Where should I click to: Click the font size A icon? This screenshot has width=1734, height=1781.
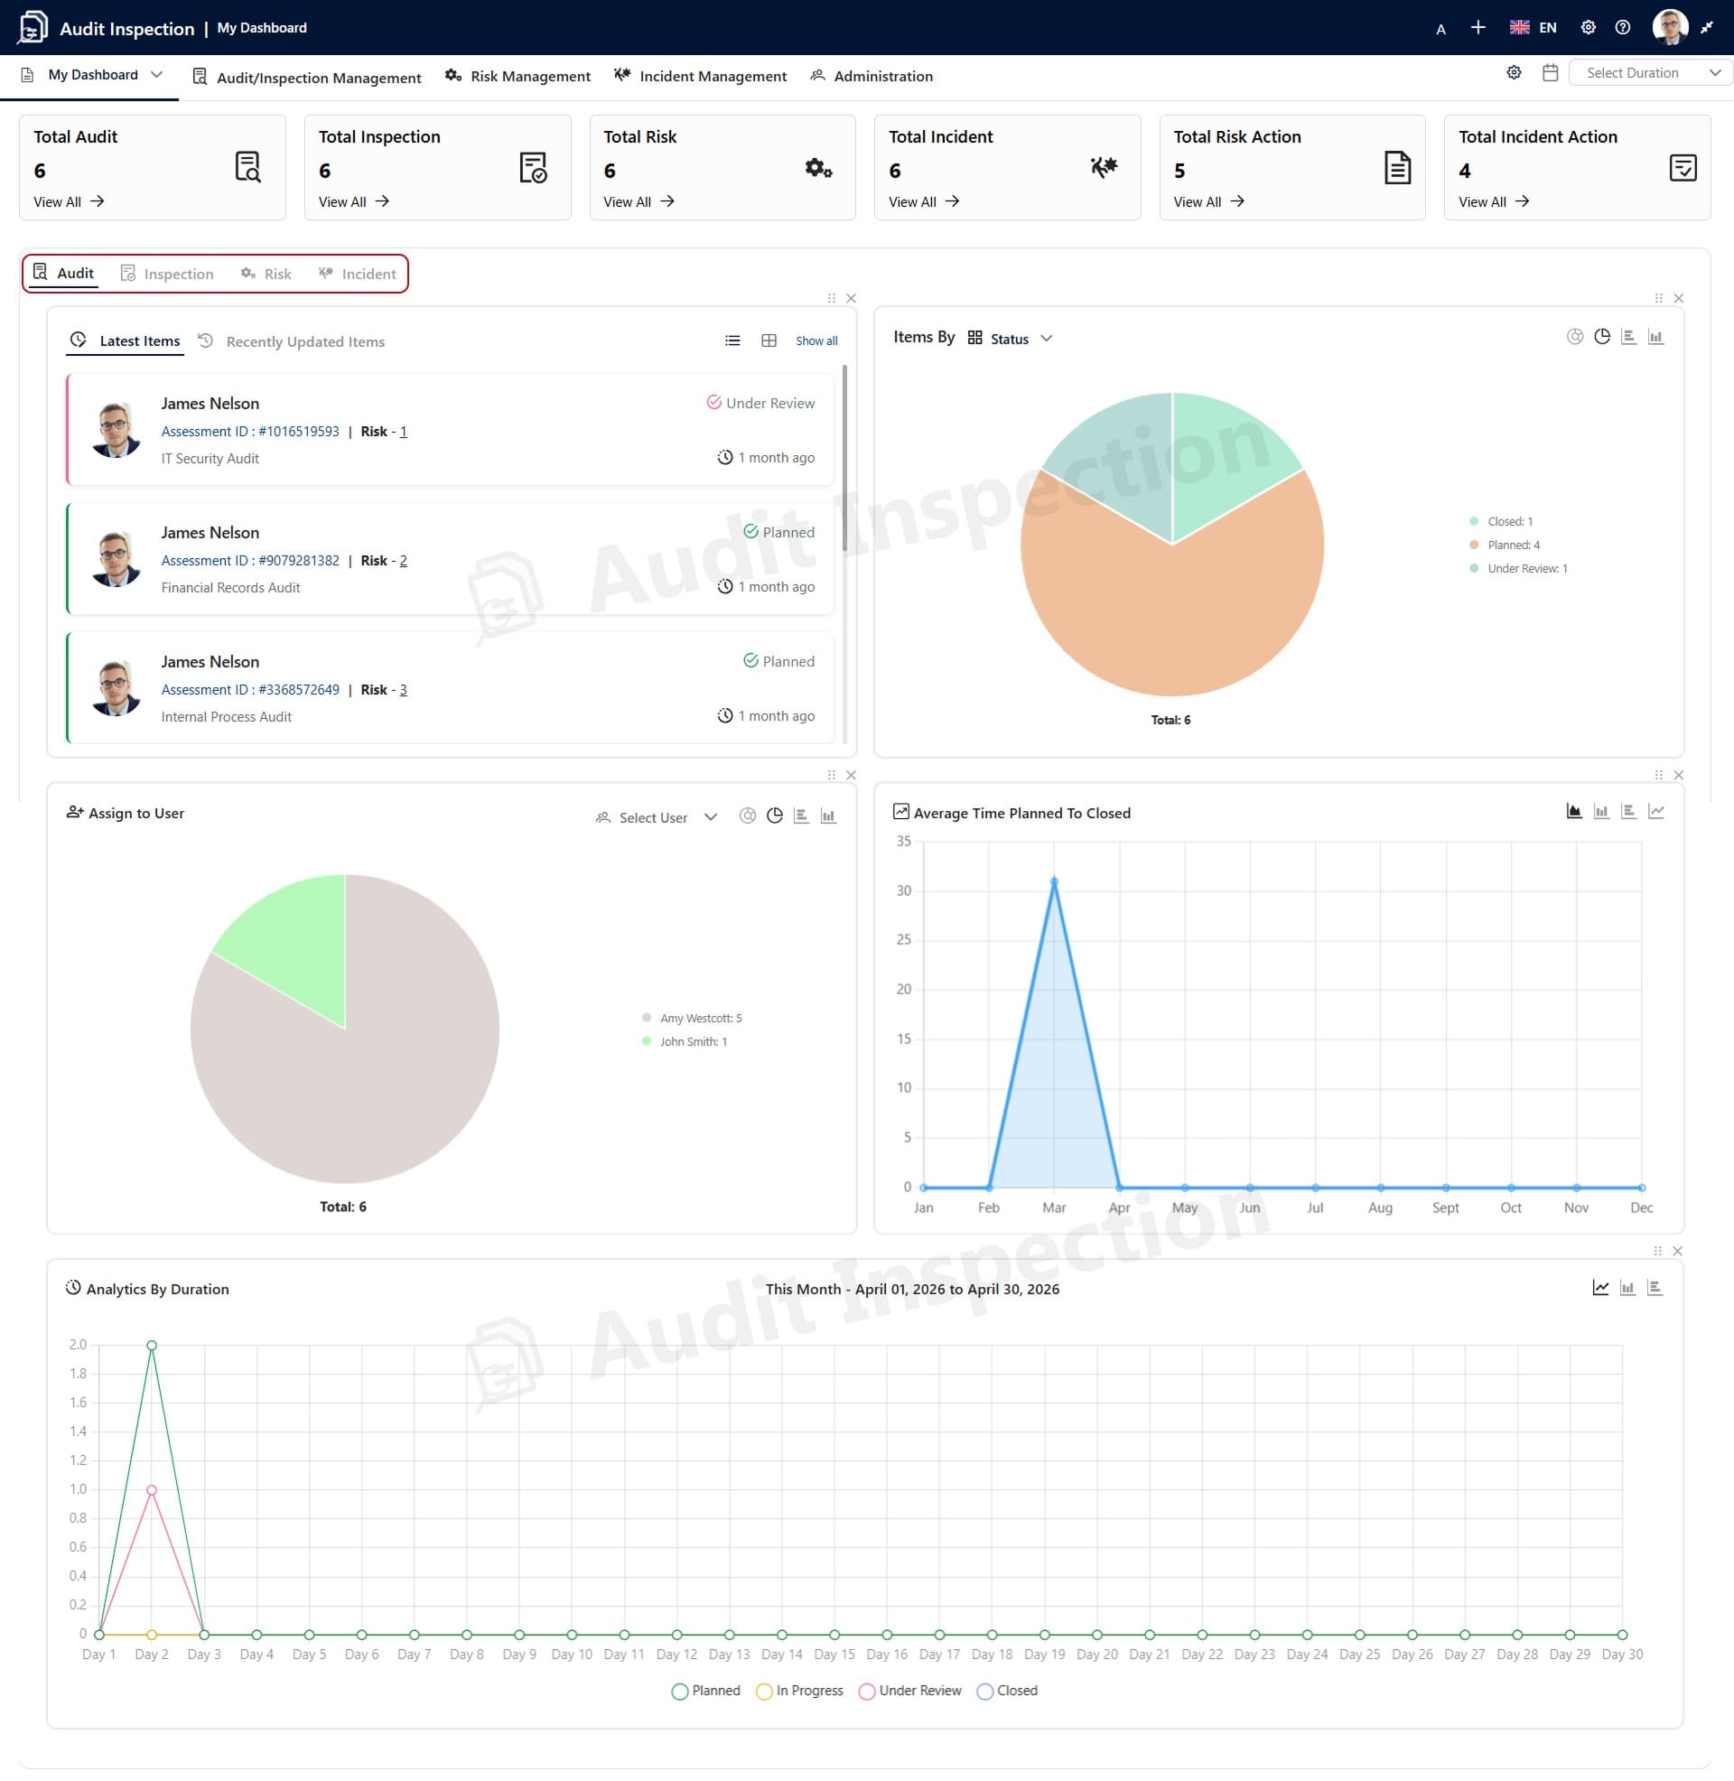[x=1440, y=29]
